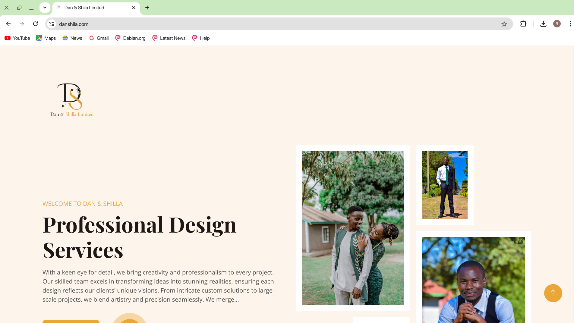This screenshot has width=574, height=323.
Task: Close the Dan & Shila Limited tab
Action: coord(134,8)
